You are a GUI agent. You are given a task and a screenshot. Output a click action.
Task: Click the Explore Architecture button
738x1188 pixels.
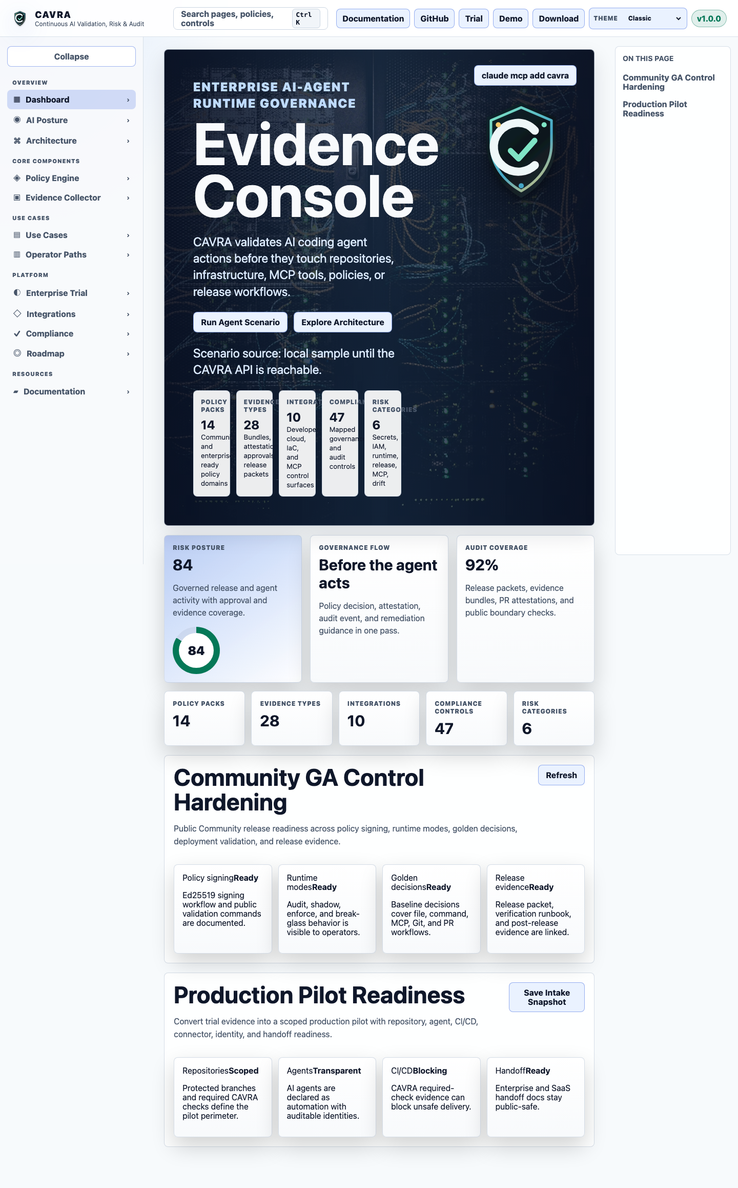click(x=343, y=322)
